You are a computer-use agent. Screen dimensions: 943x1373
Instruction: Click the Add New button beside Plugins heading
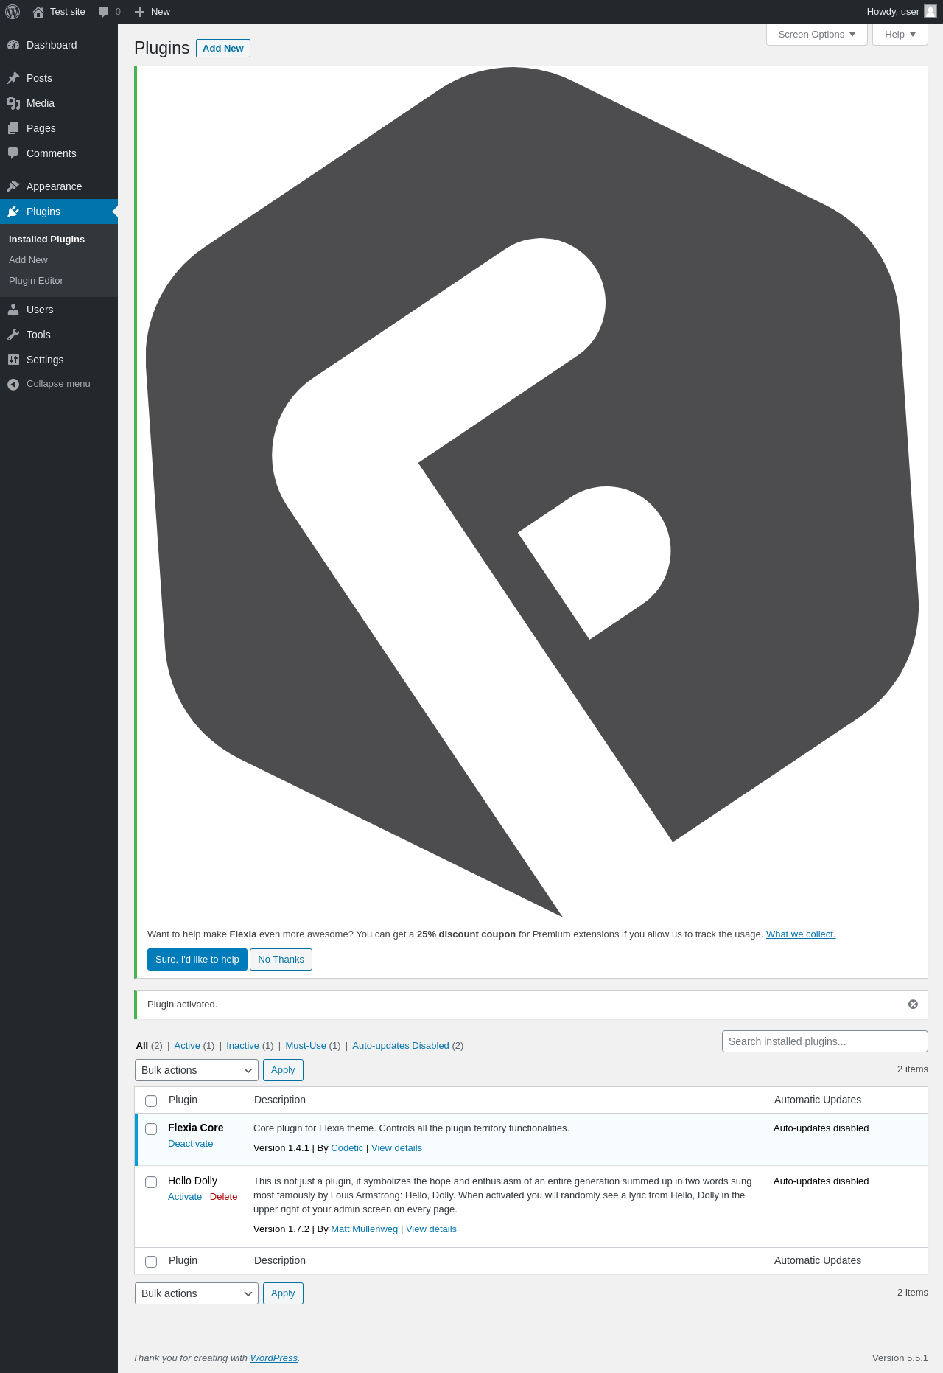(x=223, y=49)
